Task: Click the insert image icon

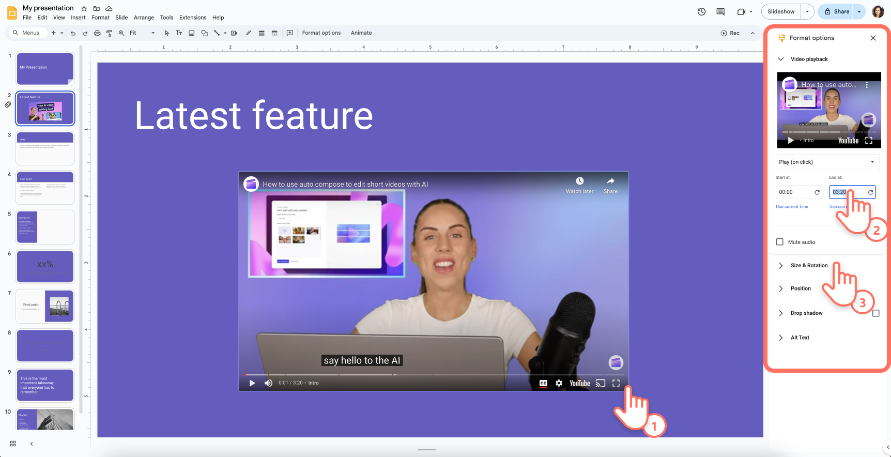Action: click(x=191, y=33)
